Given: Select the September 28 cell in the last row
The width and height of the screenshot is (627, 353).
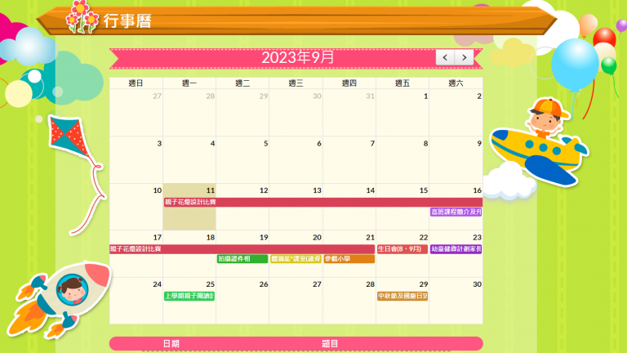Looking at the screenshot, I should (349, 301).
